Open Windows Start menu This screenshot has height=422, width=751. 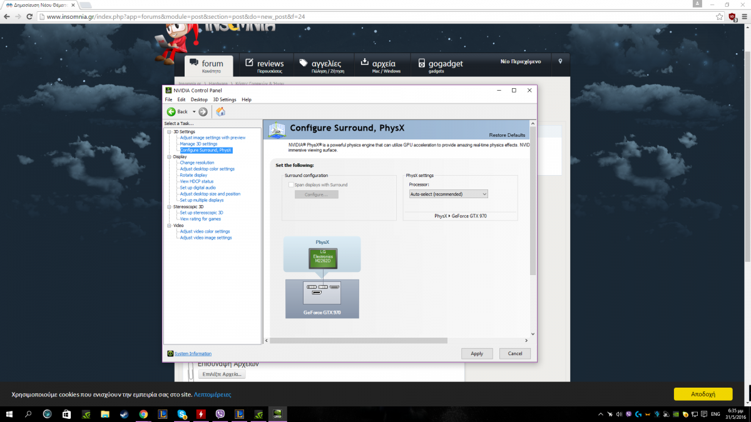(9, 414)
